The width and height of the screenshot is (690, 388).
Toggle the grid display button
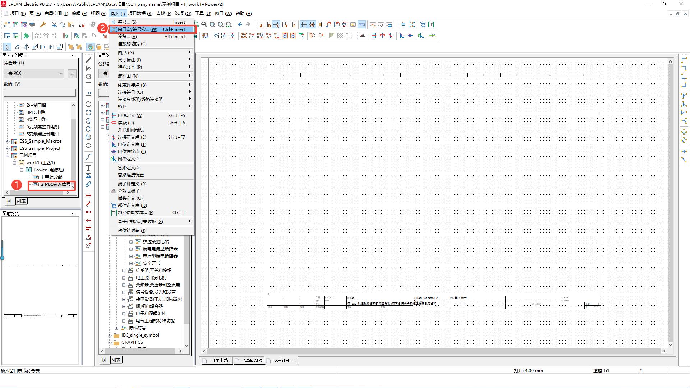[x=304, y=24]
